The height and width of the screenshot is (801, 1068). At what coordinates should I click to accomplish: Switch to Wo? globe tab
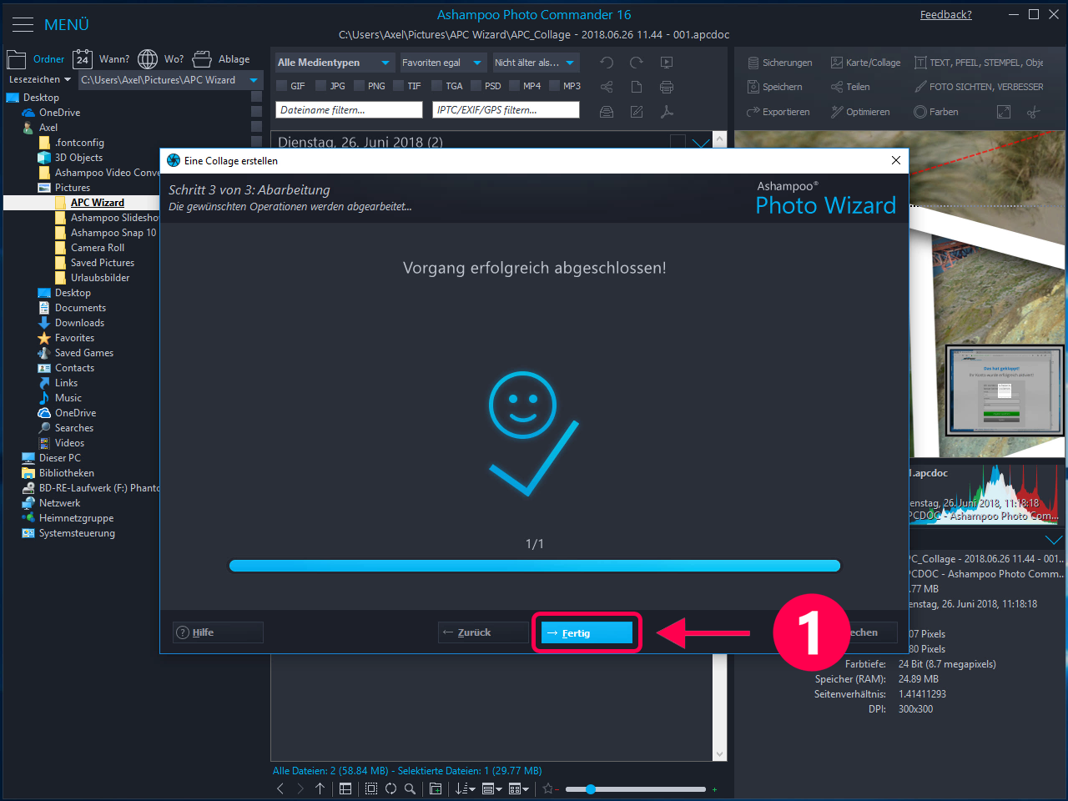coord(160,59)
